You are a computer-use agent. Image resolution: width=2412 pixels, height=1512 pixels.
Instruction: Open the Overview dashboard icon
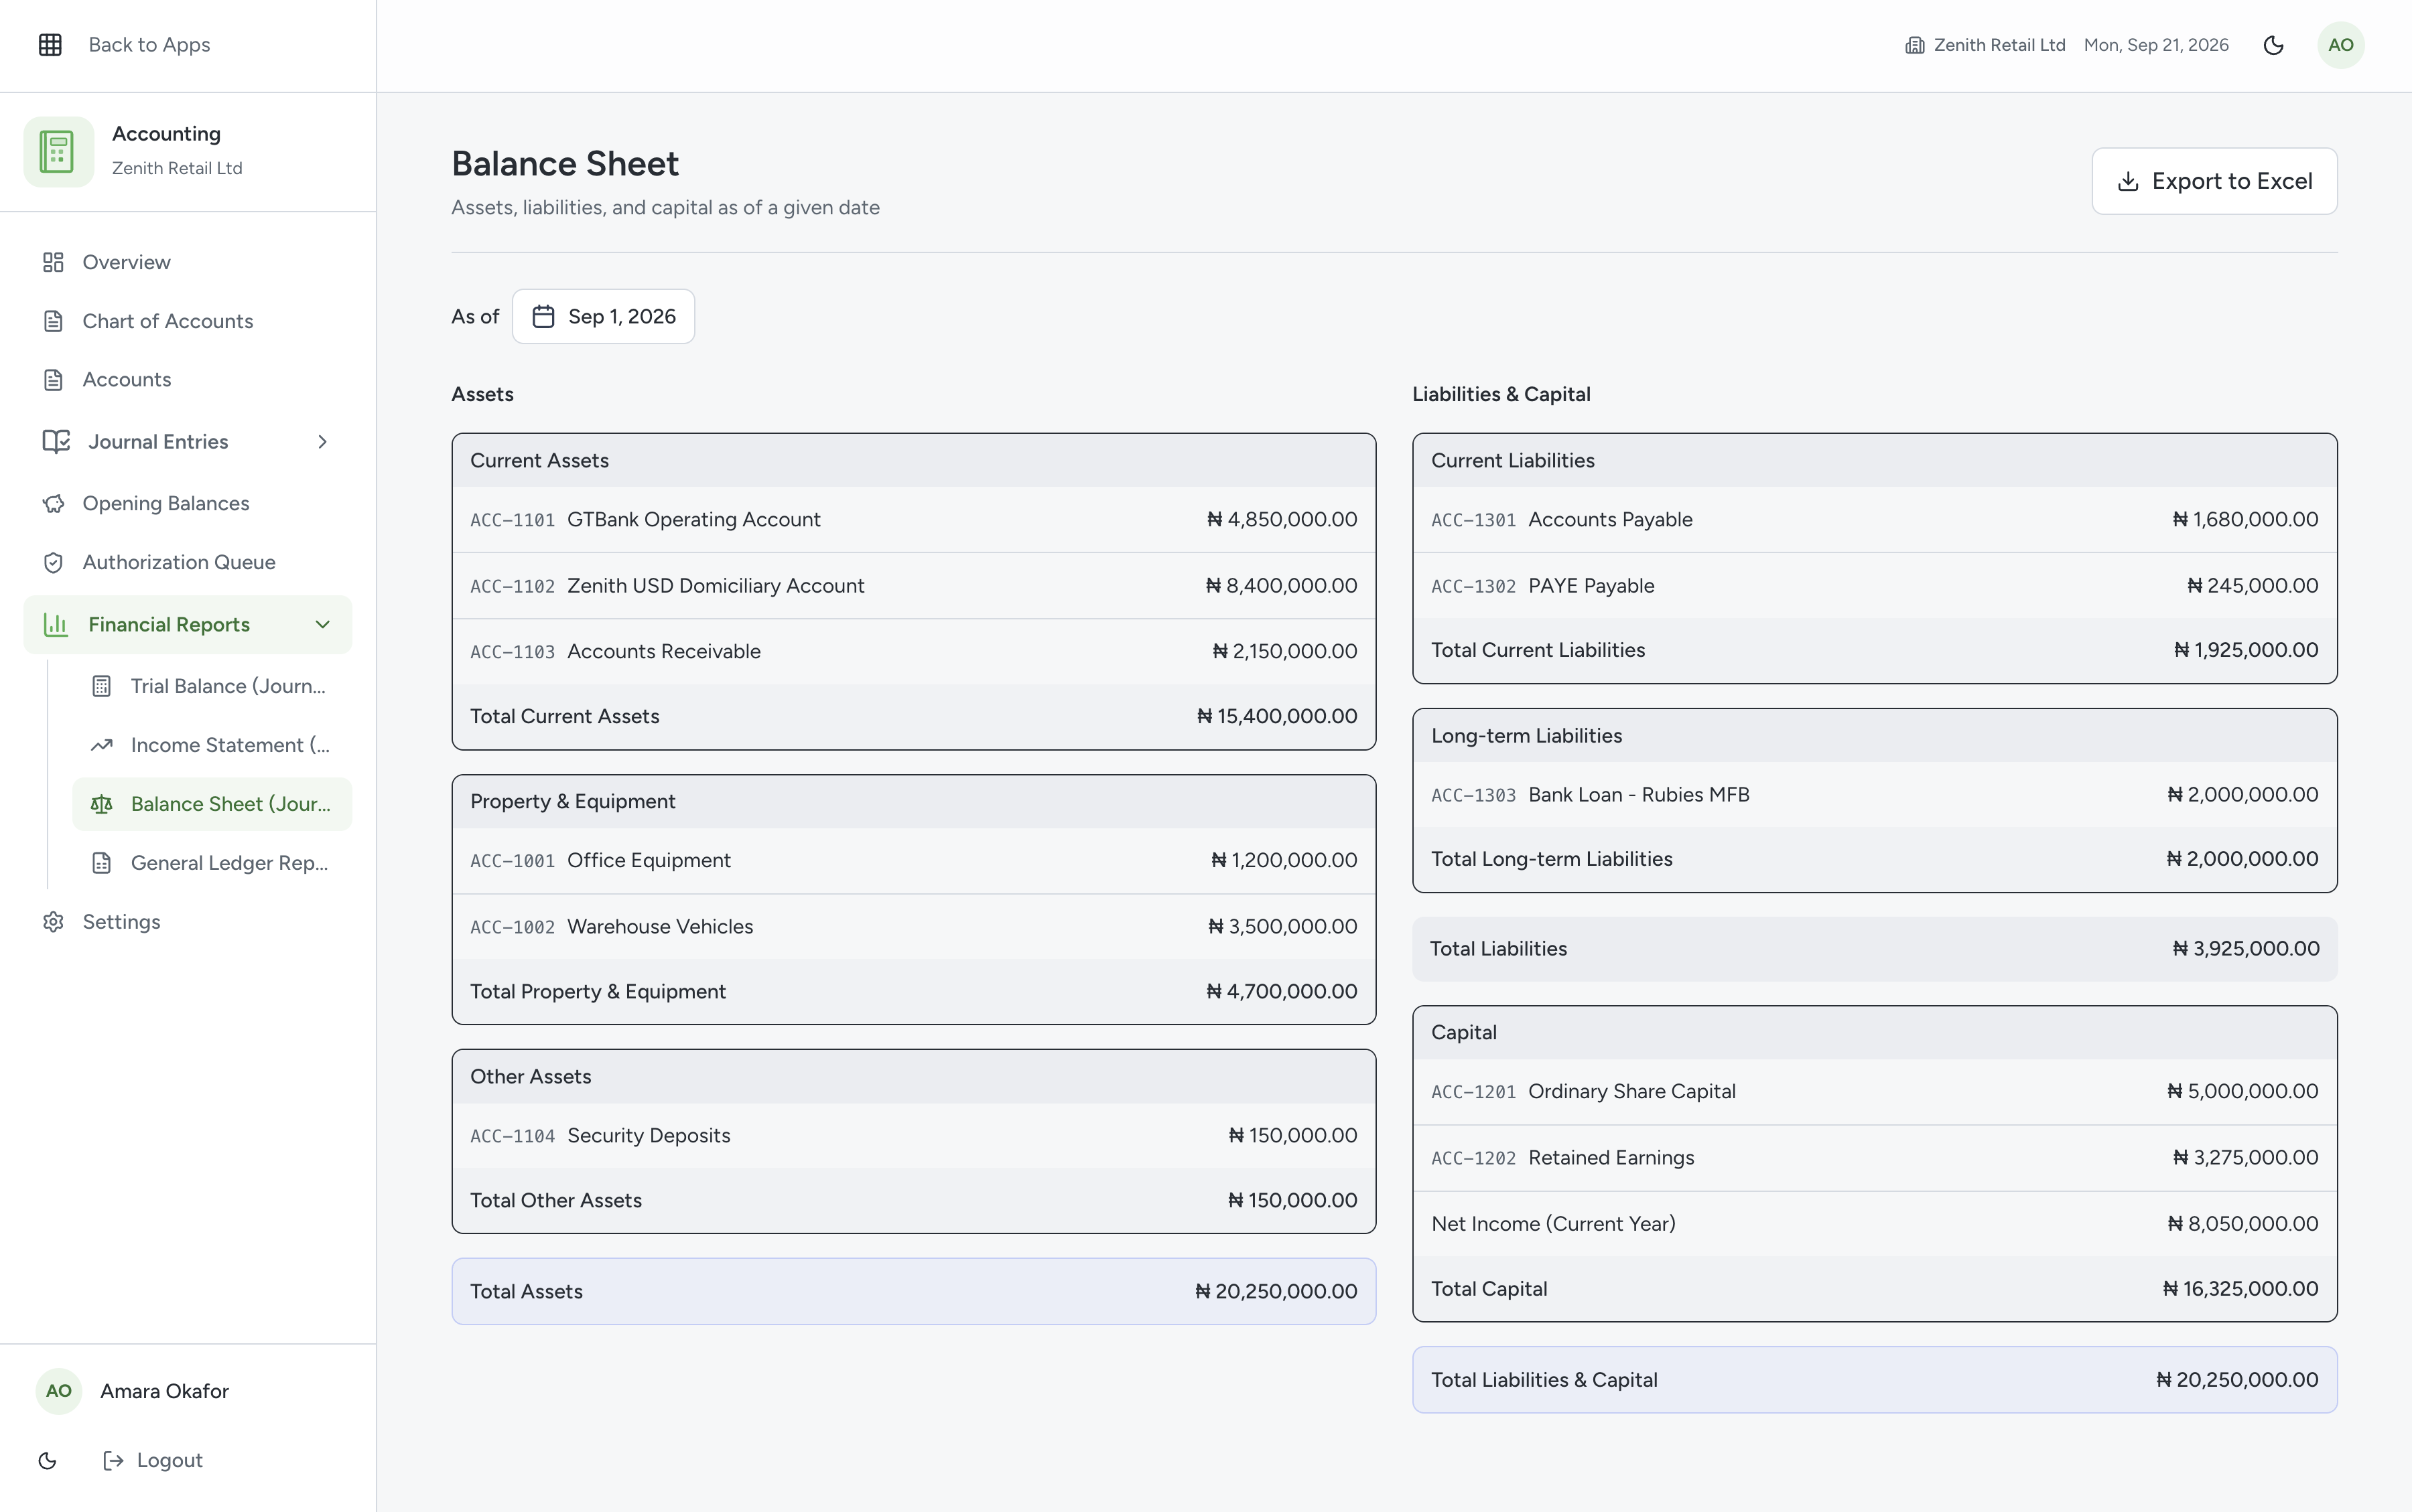tap(54, 262)
